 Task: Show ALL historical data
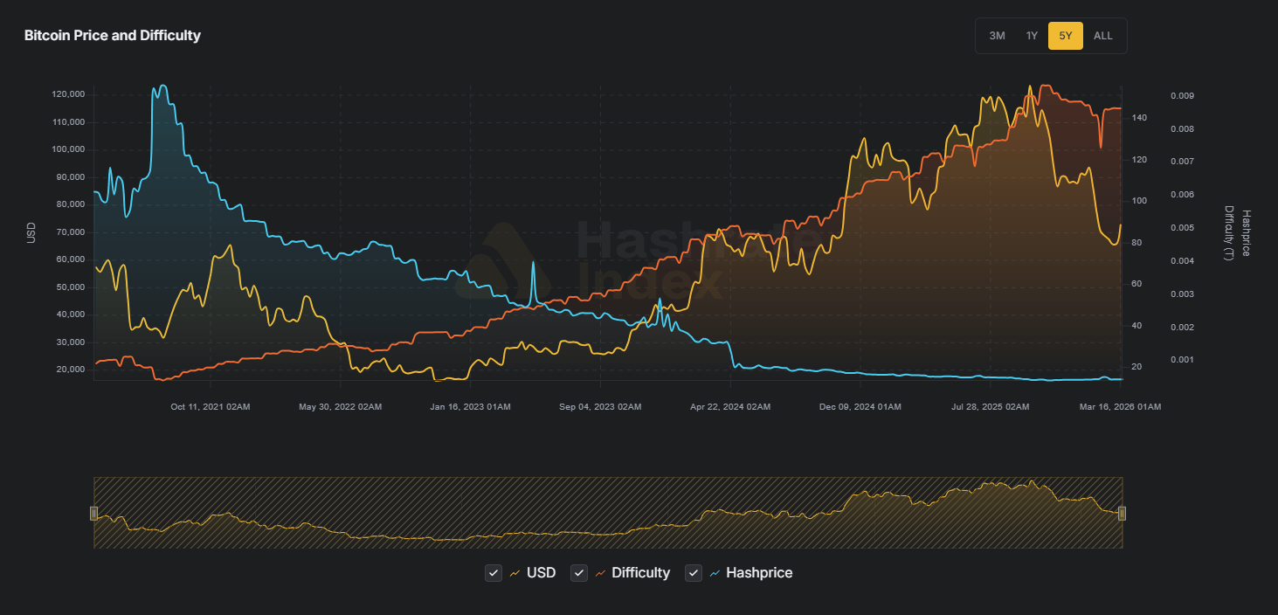(1103, 36)
